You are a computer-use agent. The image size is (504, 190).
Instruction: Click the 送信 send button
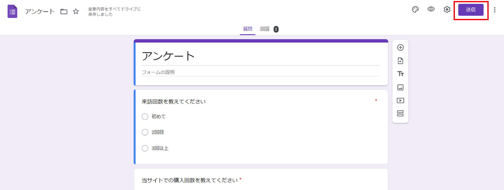pyautogui.click(x=471, y=10)
